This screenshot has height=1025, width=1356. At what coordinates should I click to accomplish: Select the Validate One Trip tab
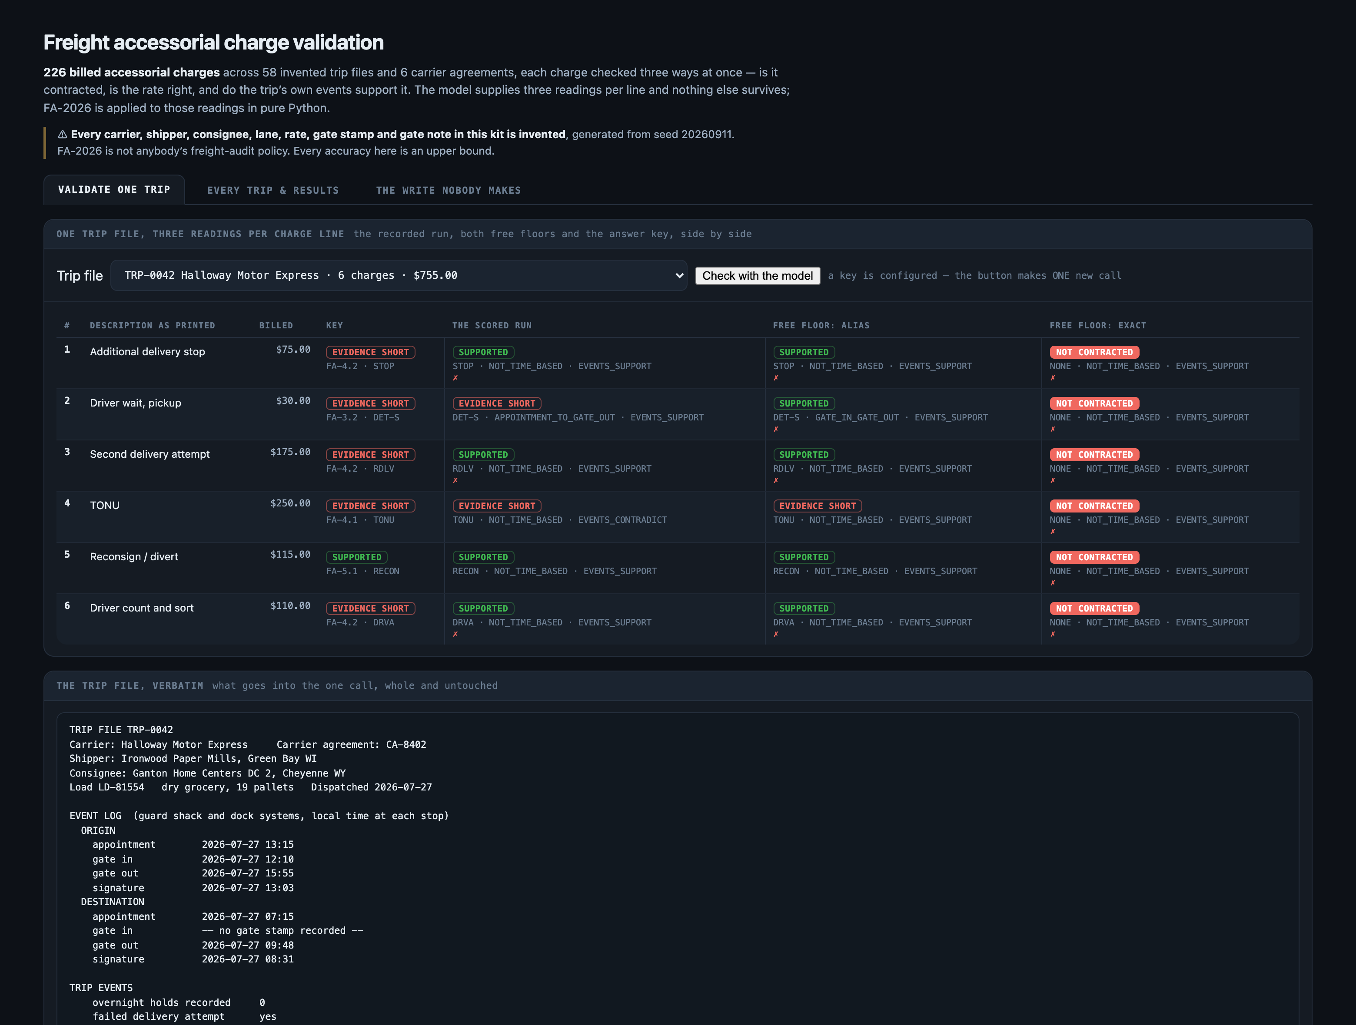pyautogui.click(x=114, y=190)
